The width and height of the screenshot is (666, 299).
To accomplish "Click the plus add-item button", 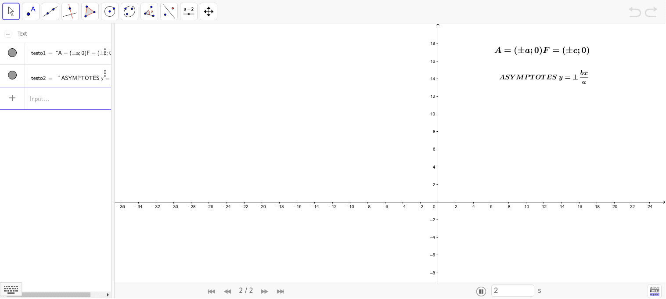I will point(12,98).
